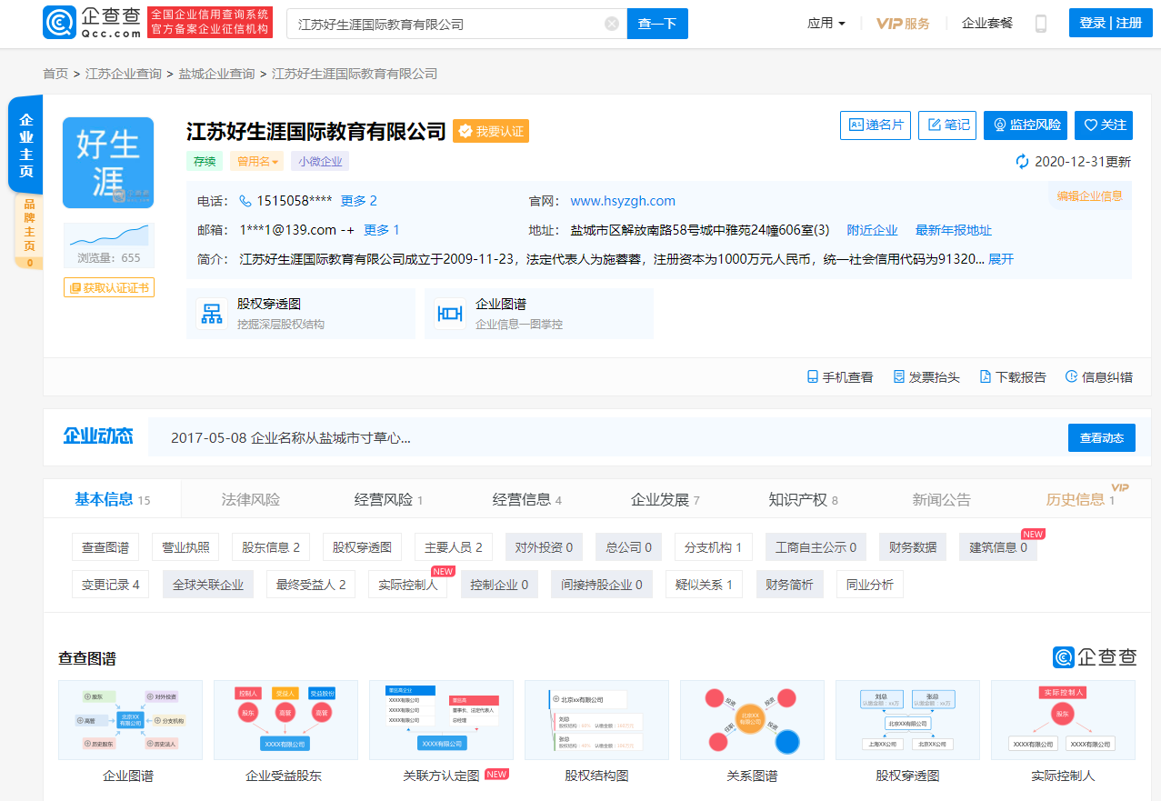Click 首页 breadcrumb link
Screen dimensions: 1161x801
point(55,74)
